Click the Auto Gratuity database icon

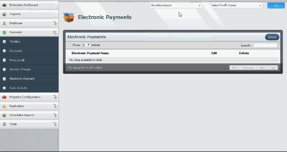4,88
